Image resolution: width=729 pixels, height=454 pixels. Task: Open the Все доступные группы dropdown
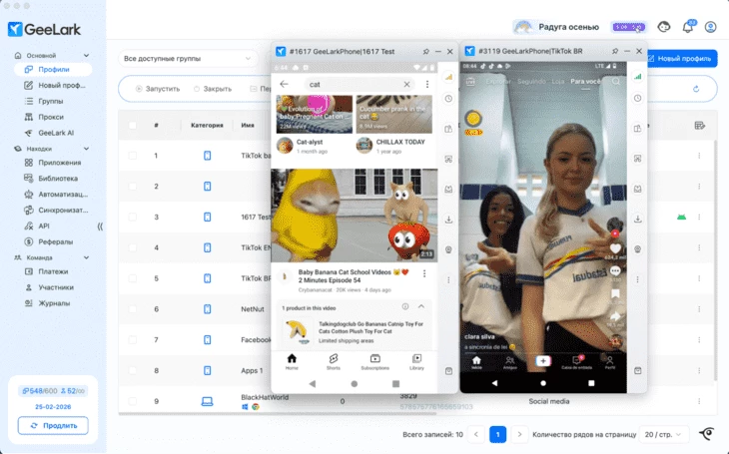tap(188, 59)
